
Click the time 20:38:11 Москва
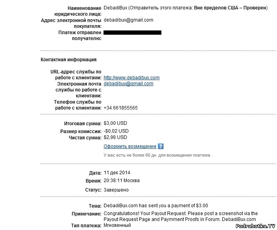tap(121, 181)
